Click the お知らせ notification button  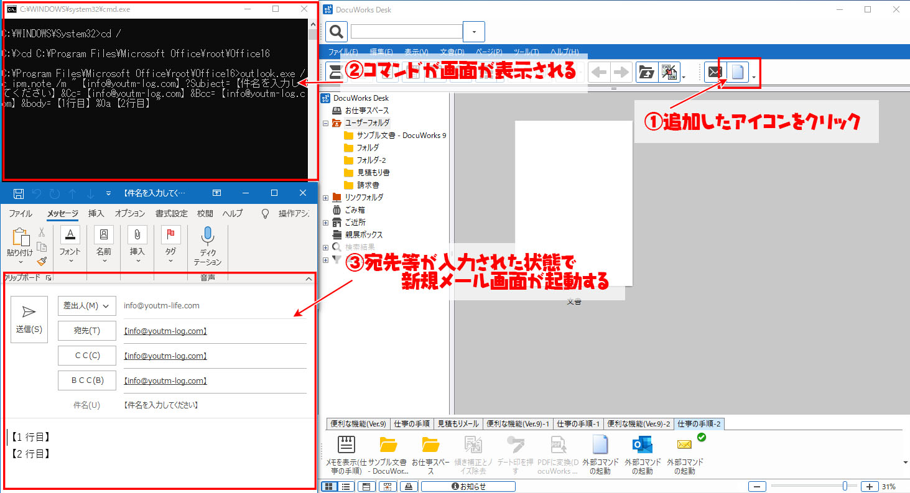click(x=468, y=486)
